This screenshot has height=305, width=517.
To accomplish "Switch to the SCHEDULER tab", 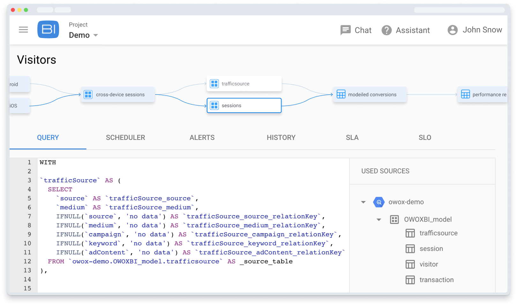I will coord(125,138).
